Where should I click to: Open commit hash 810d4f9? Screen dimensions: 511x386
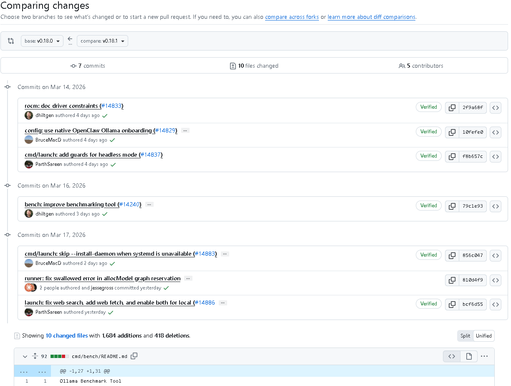point(473,280)
